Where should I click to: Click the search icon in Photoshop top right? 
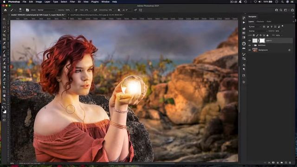point(281,10)
